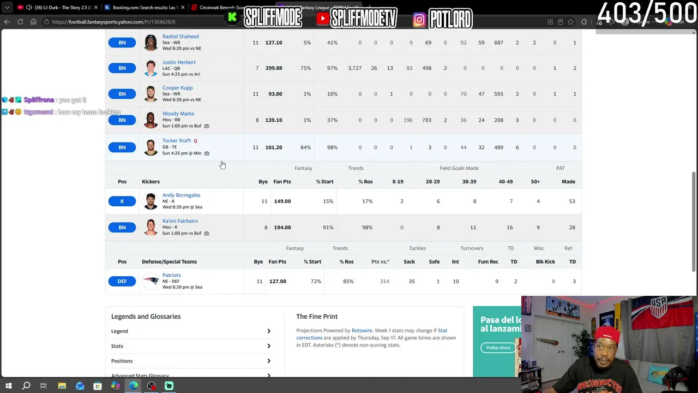Open Microsoft Store from the taskbar
The image size is (698, 393).
(98, 386)
